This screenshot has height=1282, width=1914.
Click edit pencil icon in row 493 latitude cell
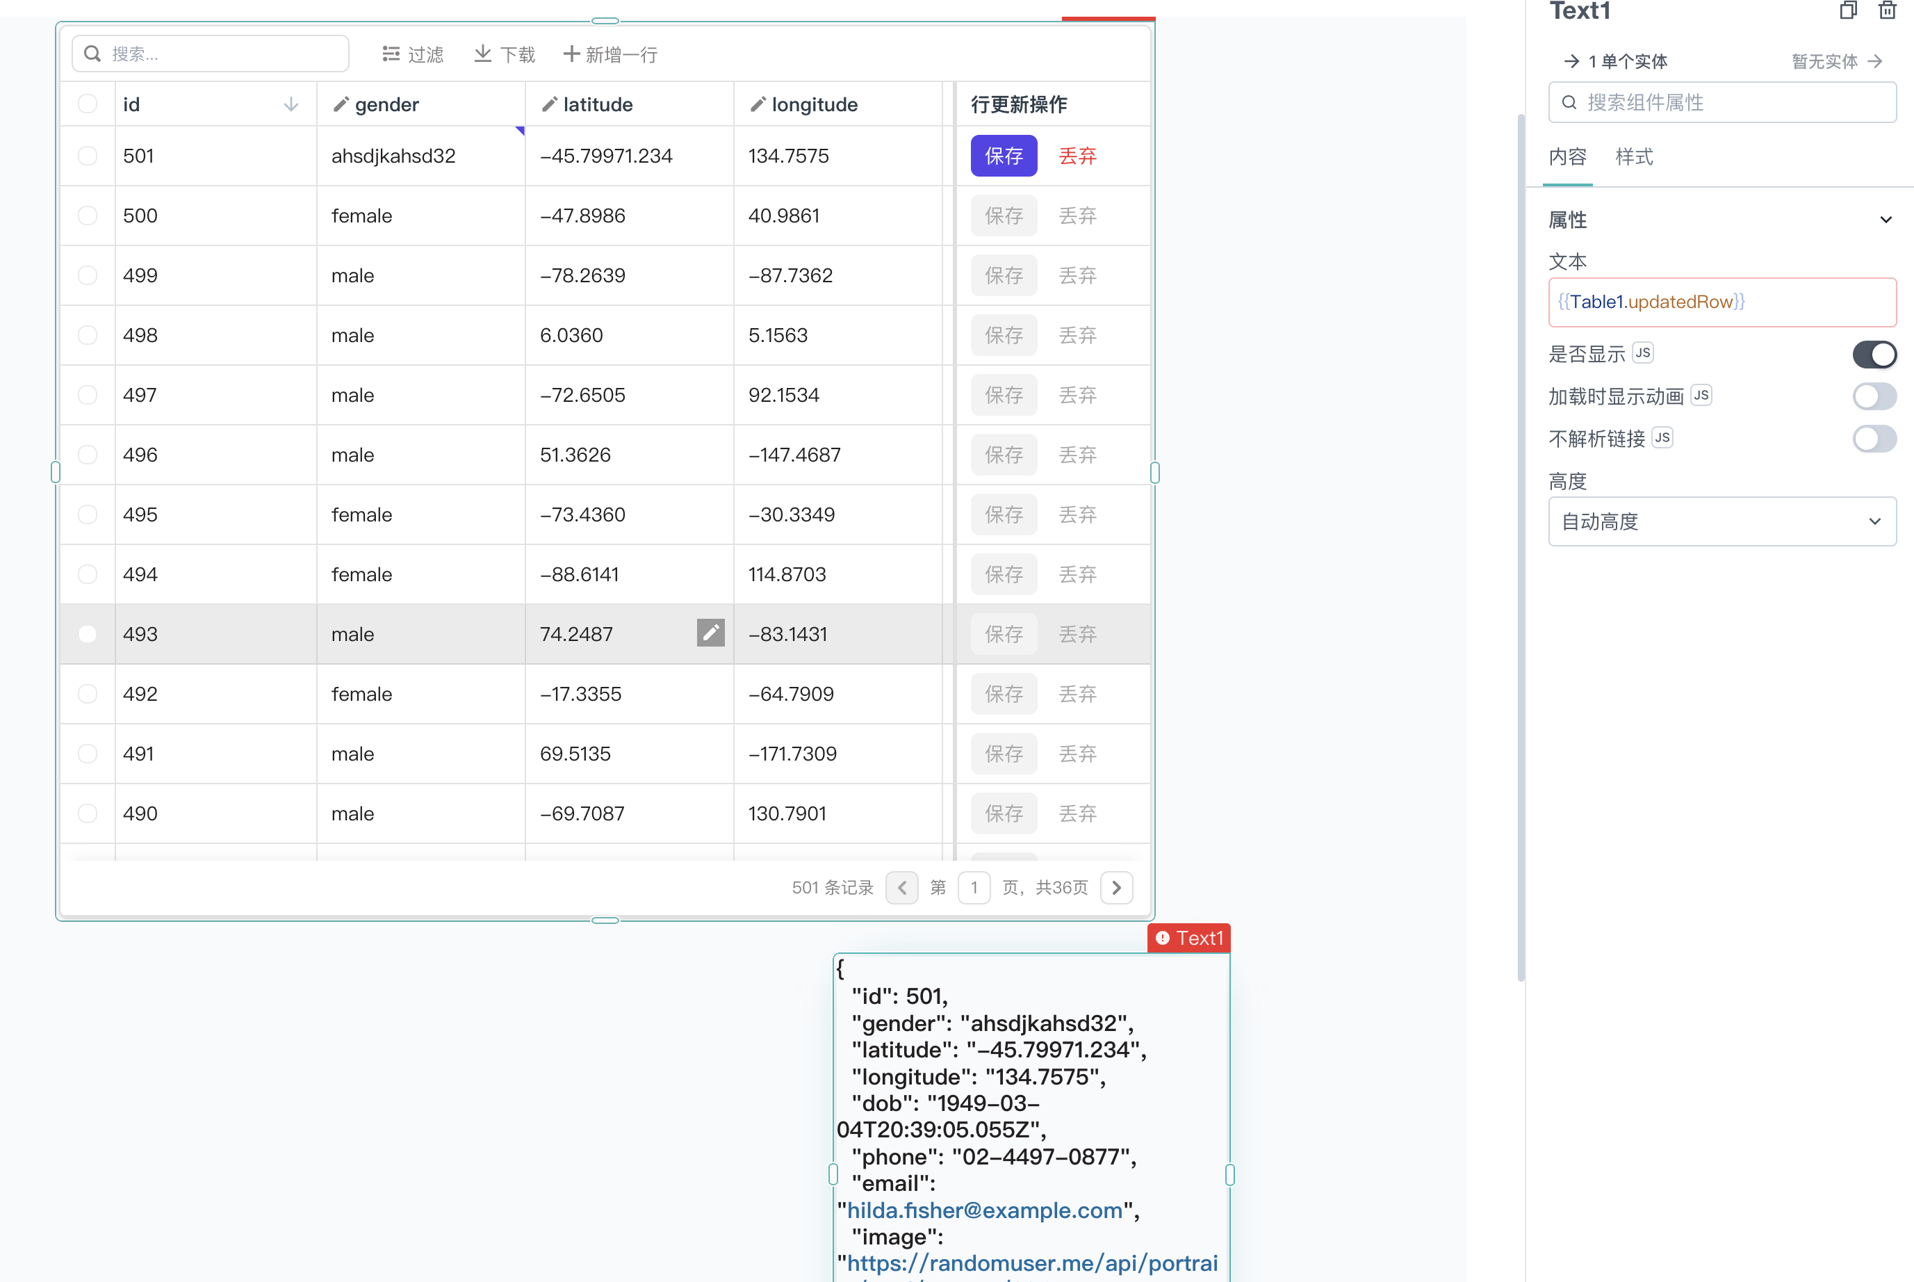[710, 633]
